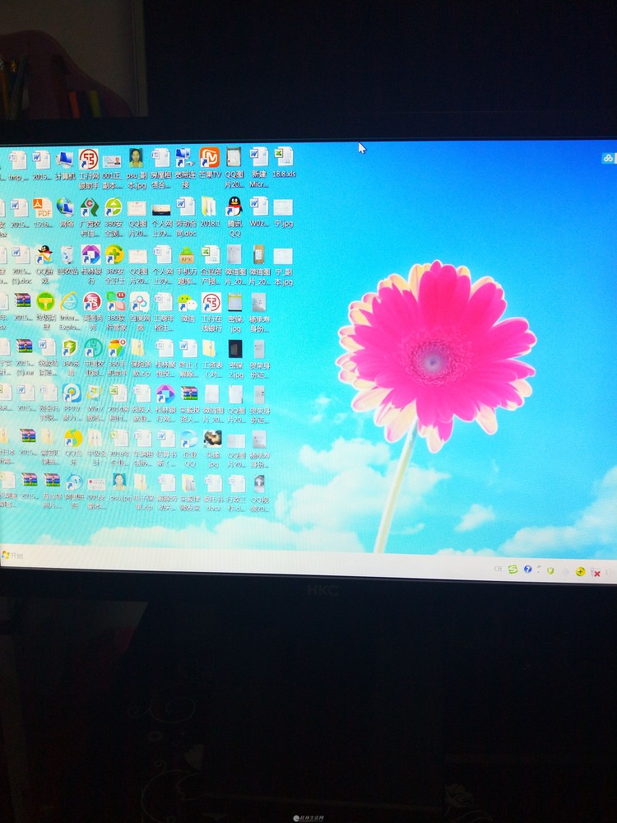The height and width of the screenshot is (823, 617).
Task: Open the 计算机 (Computer) desktop icon
Action: point(65,166)
